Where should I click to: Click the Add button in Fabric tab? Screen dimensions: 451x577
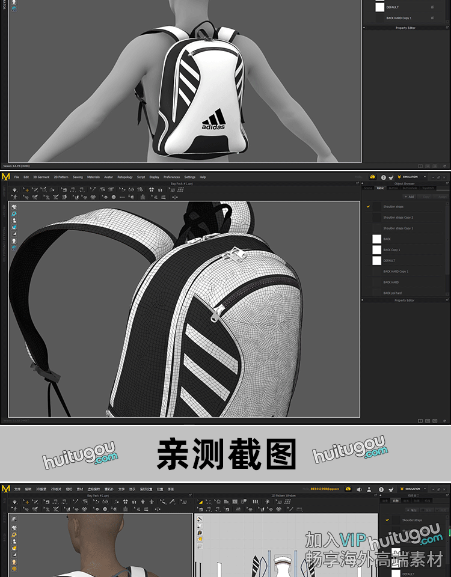click(409, 197)
